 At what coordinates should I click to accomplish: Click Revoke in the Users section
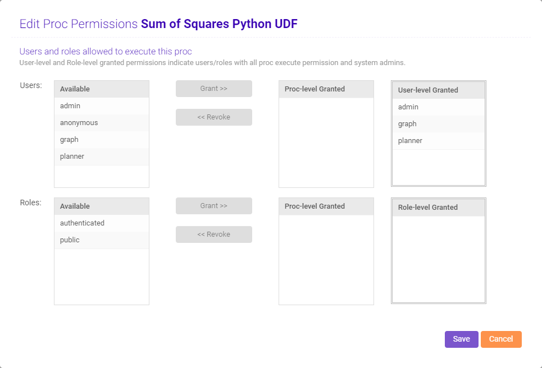coord(213,117)
